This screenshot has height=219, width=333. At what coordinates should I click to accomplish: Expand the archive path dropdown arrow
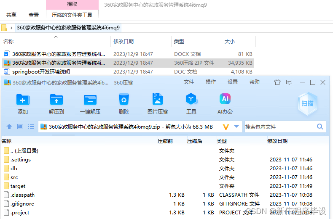(x=236, y=127)
